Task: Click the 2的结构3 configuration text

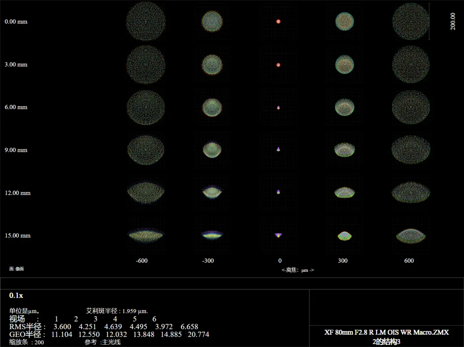Action: 386,342
